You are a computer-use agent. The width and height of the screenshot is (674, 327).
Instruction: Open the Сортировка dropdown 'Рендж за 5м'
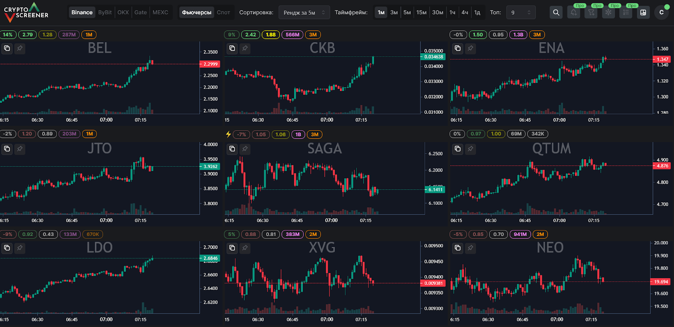tap(304, 13)
